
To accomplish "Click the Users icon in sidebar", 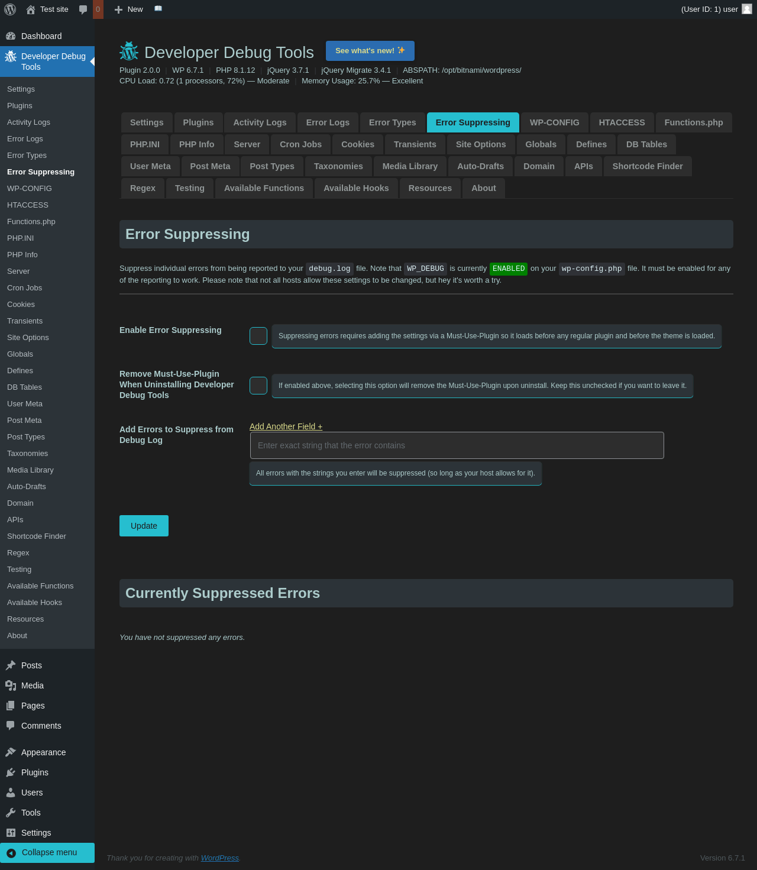I will tap(11, 793).
